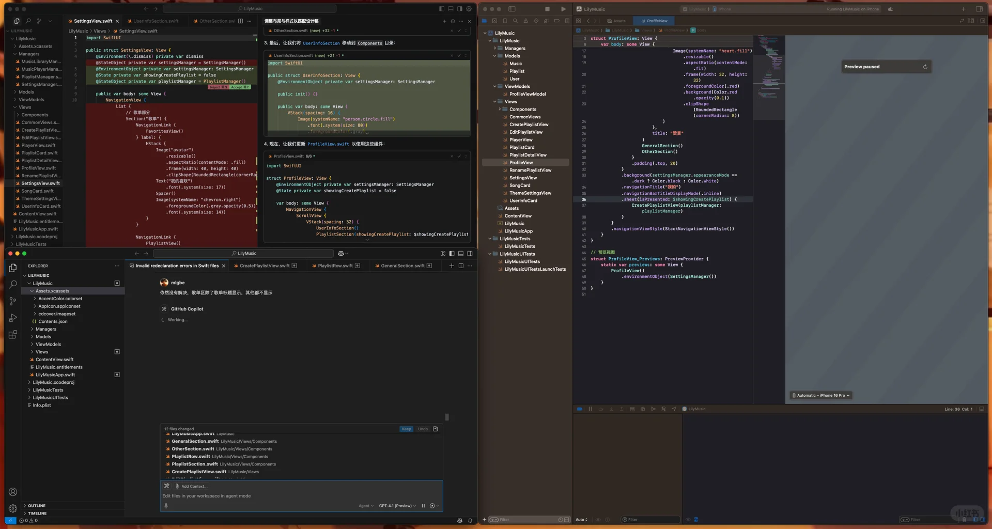This screenshot has height=529, width=992.
Task: Click the microphone voice input icon
Action: (x=166, y=506)
